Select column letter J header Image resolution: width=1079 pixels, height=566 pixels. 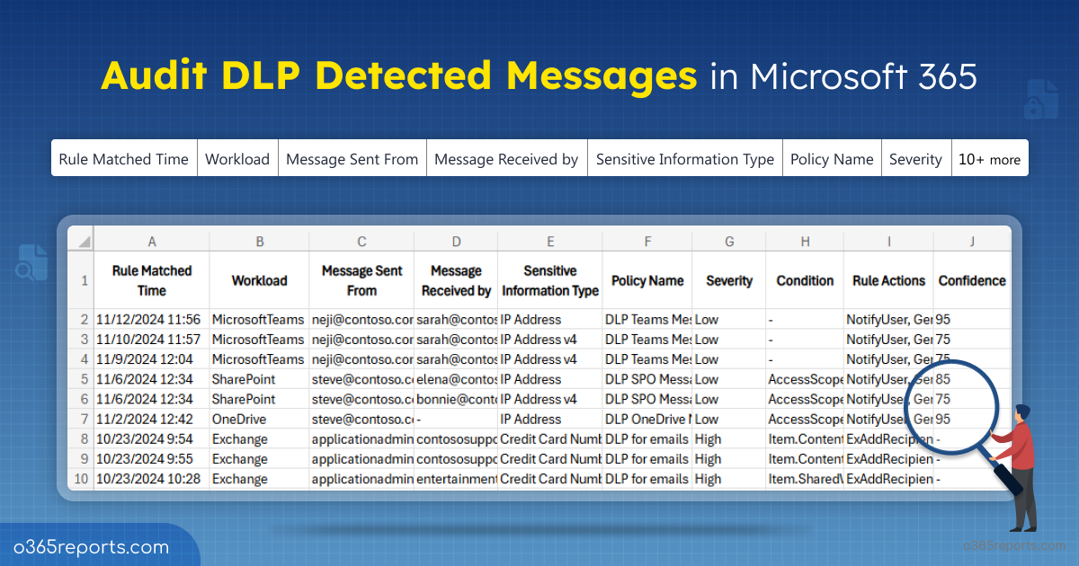(972, 241)
